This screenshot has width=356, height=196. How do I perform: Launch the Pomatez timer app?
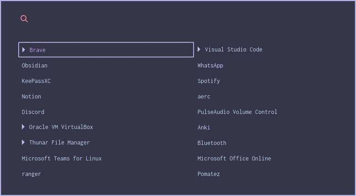(x=209, y=174)
